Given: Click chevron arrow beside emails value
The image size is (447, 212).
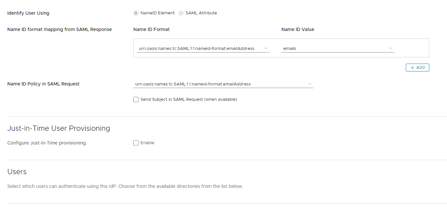Looking at the screenshot, I should [x=390, y=48].
